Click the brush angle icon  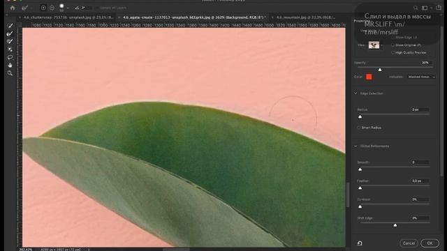pyautogui.click(x=77, y=8)
